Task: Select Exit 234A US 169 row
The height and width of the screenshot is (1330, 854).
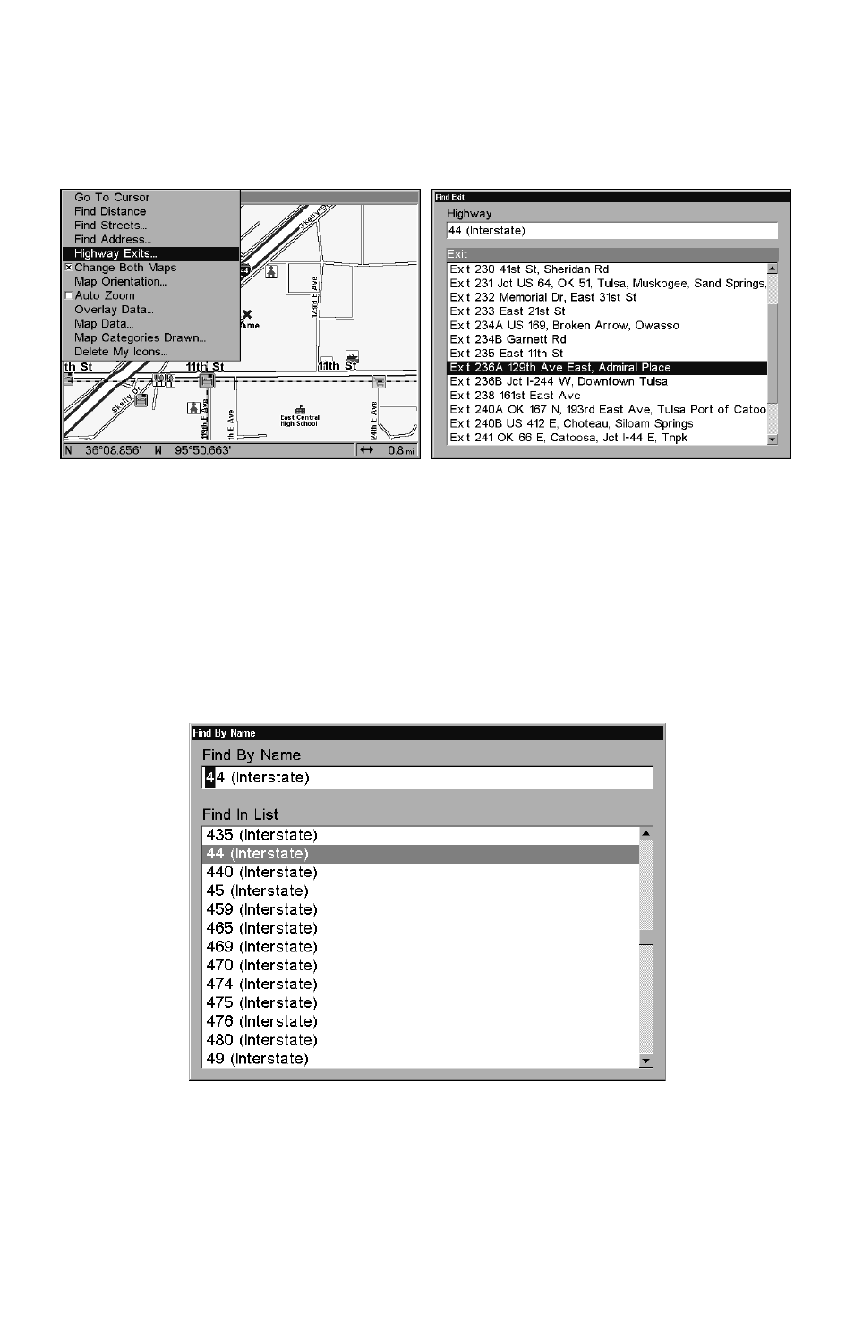Action: 607,326
